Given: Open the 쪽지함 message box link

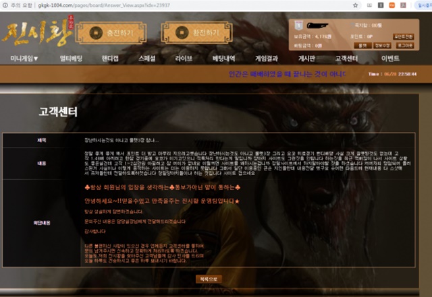Looking at the screenshot, I should [x=367, y=26].
